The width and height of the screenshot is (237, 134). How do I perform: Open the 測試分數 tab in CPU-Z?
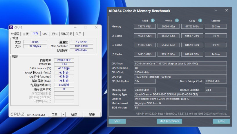67,34
